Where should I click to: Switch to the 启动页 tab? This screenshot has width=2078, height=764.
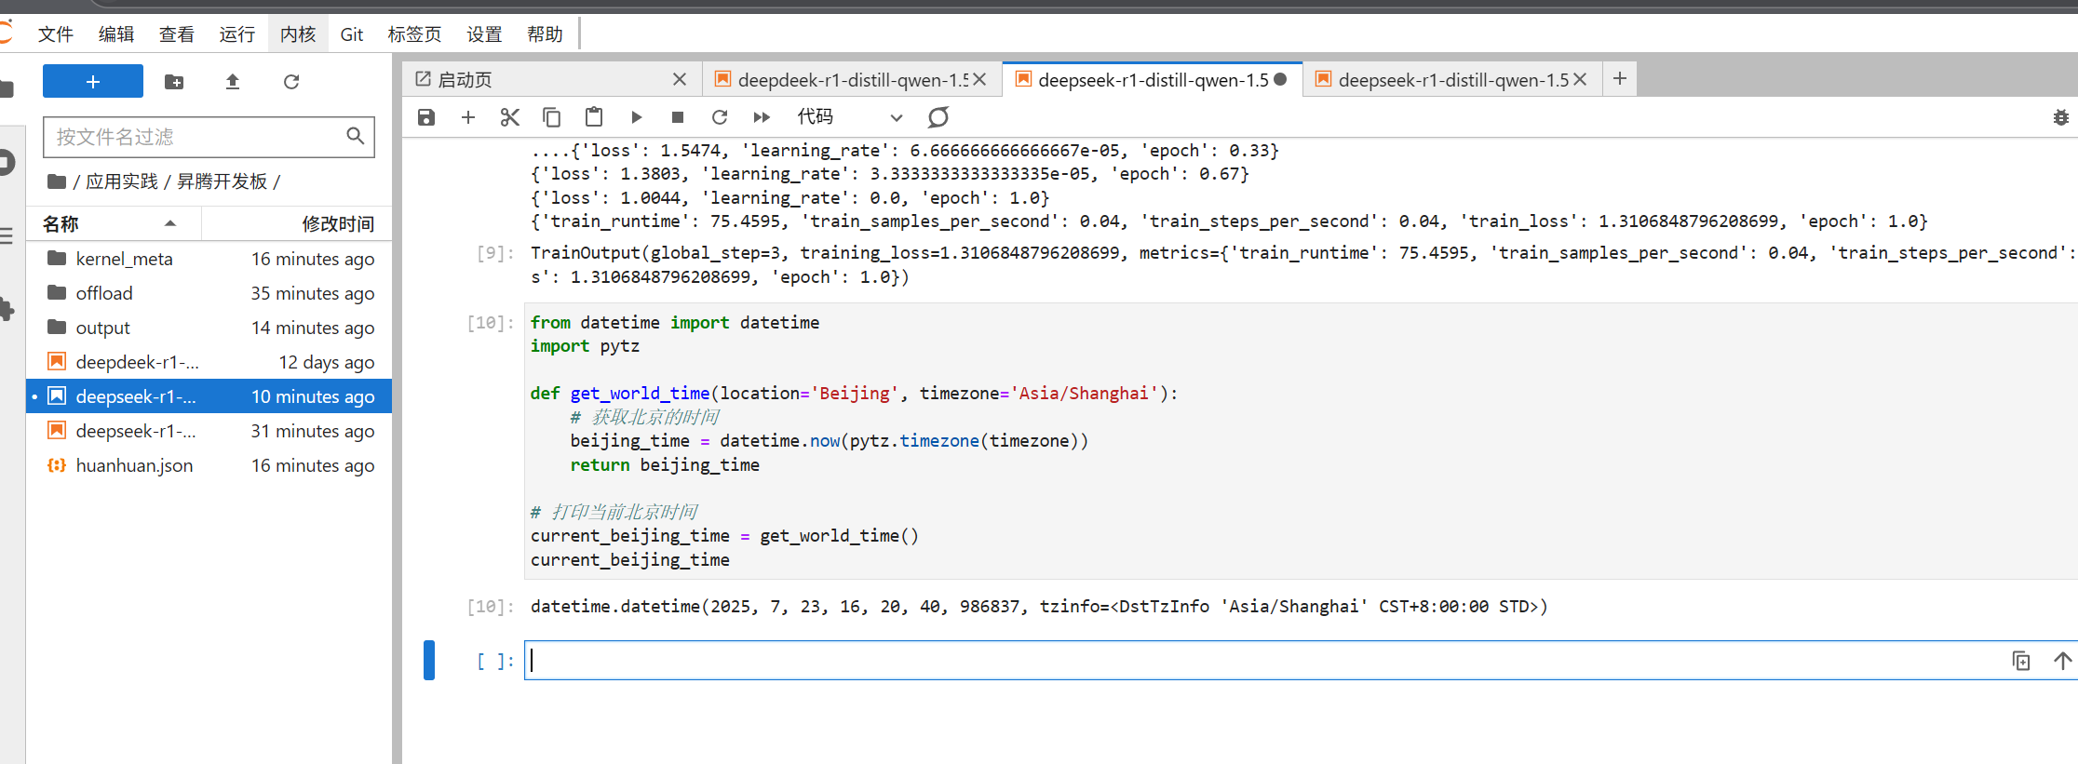click(x=466, y=80)
